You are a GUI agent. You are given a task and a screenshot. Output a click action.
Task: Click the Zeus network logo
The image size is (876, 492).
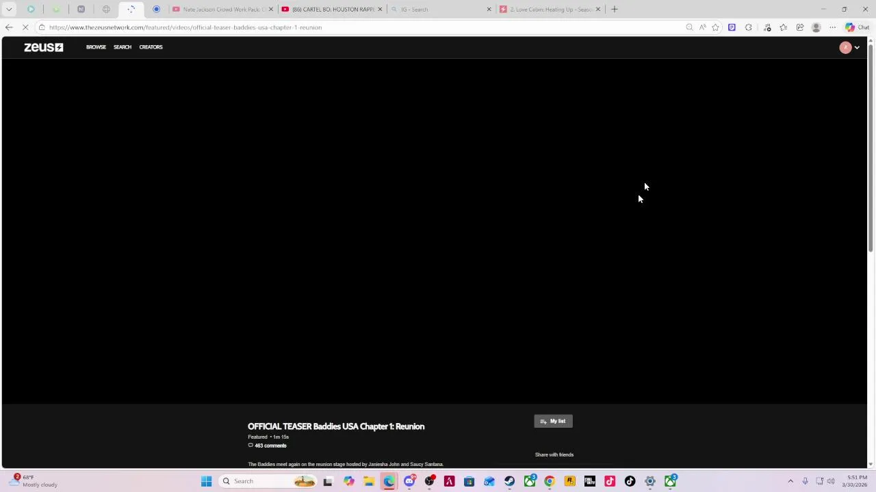coord(44,47)
